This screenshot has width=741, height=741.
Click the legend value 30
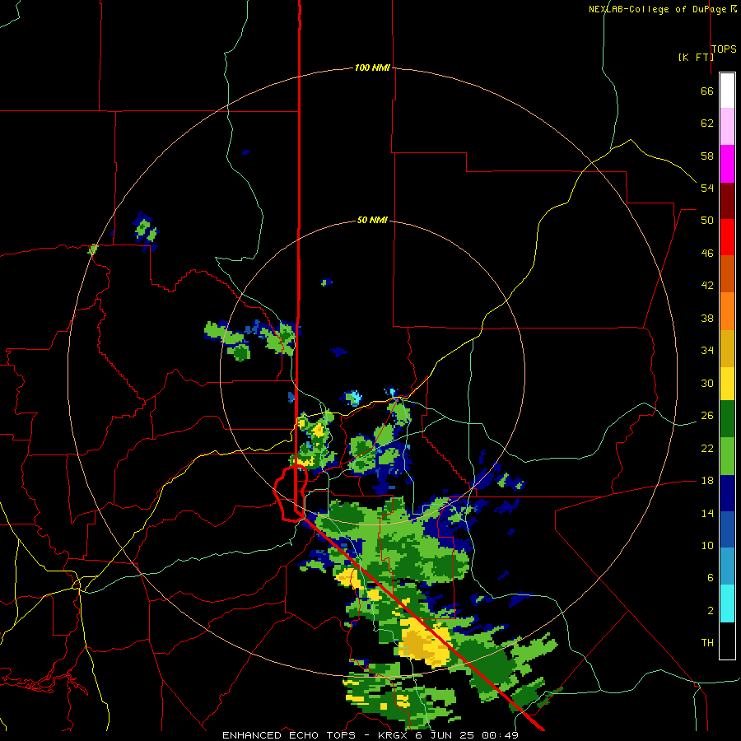pyautogui.click(x=707, y=383)
